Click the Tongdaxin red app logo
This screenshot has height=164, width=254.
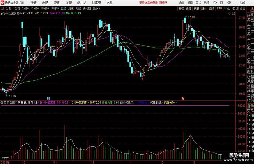coord(2,3)
